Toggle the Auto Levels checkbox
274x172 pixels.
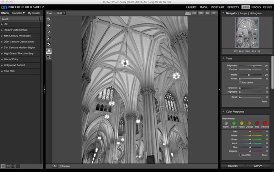pyautogui.click(x=240, y=83)
